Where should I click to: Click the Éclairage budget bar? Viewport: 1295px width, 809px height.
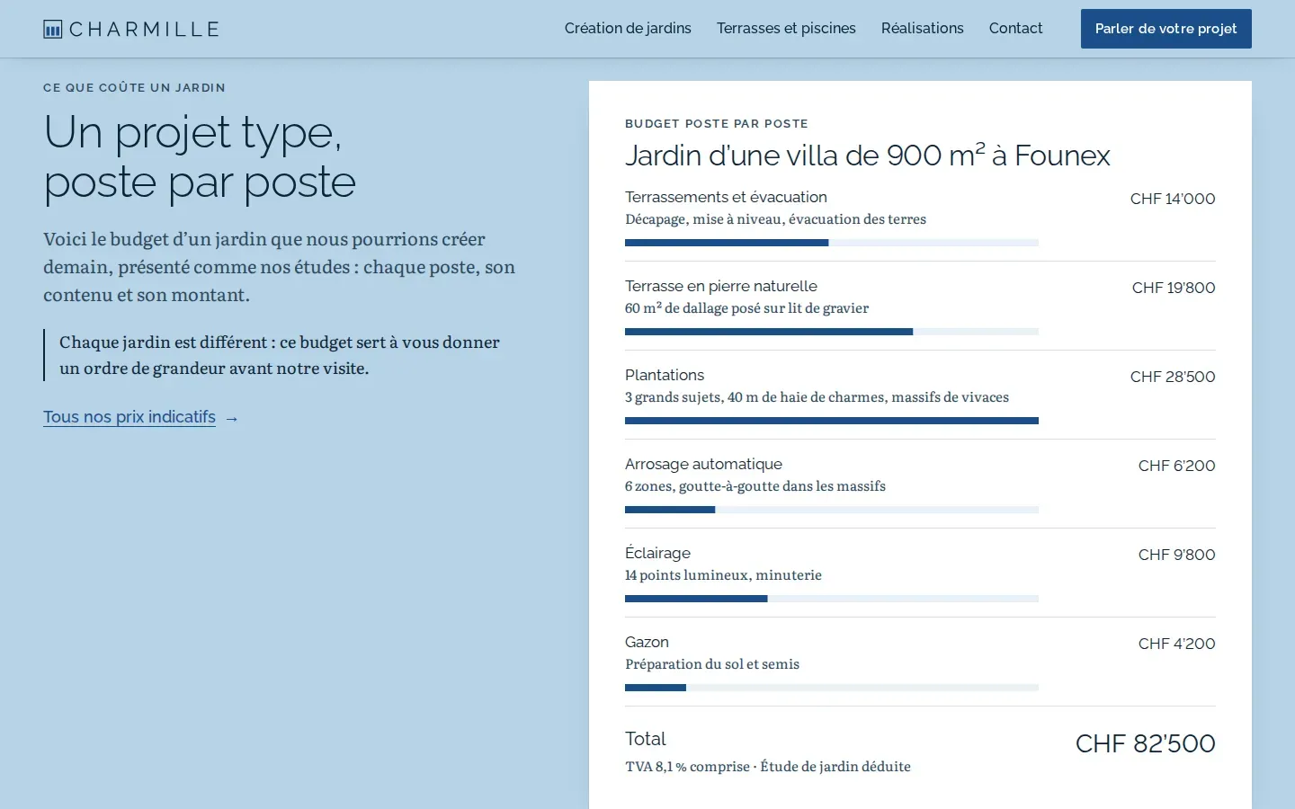click(832, 599)
